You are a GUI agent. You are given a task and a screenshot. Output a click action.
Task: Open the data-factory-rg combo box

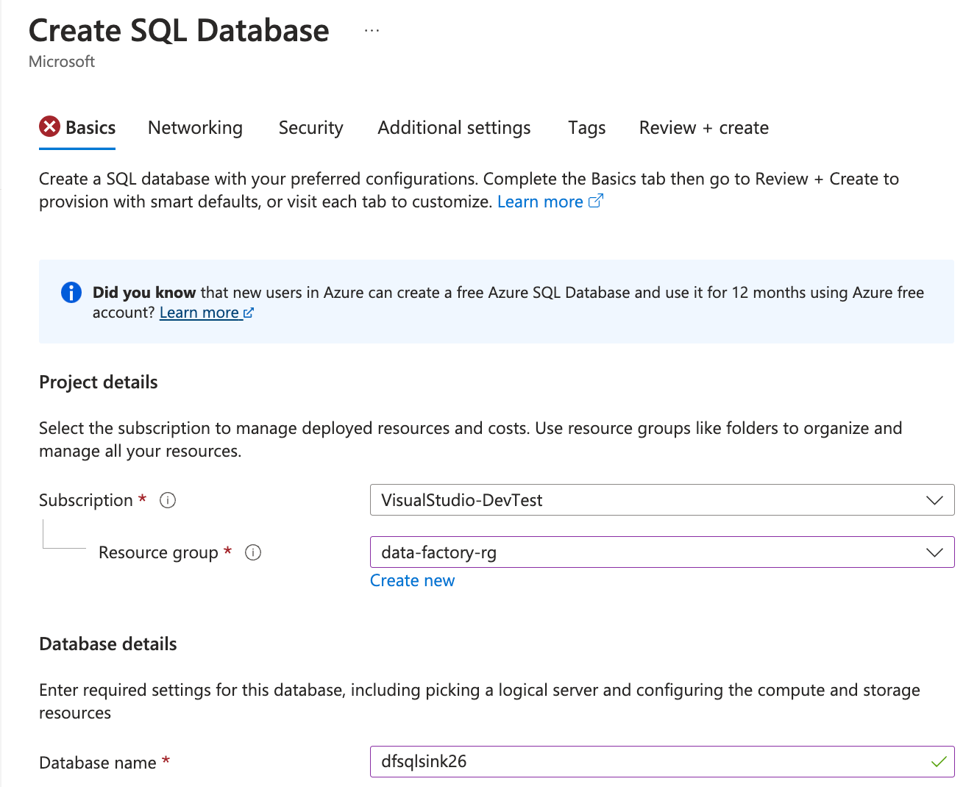pyautogui.click(x=662, y=552)
